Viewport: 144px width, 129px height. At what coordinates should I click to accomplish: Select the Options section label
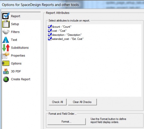click(x=16, y=64)
